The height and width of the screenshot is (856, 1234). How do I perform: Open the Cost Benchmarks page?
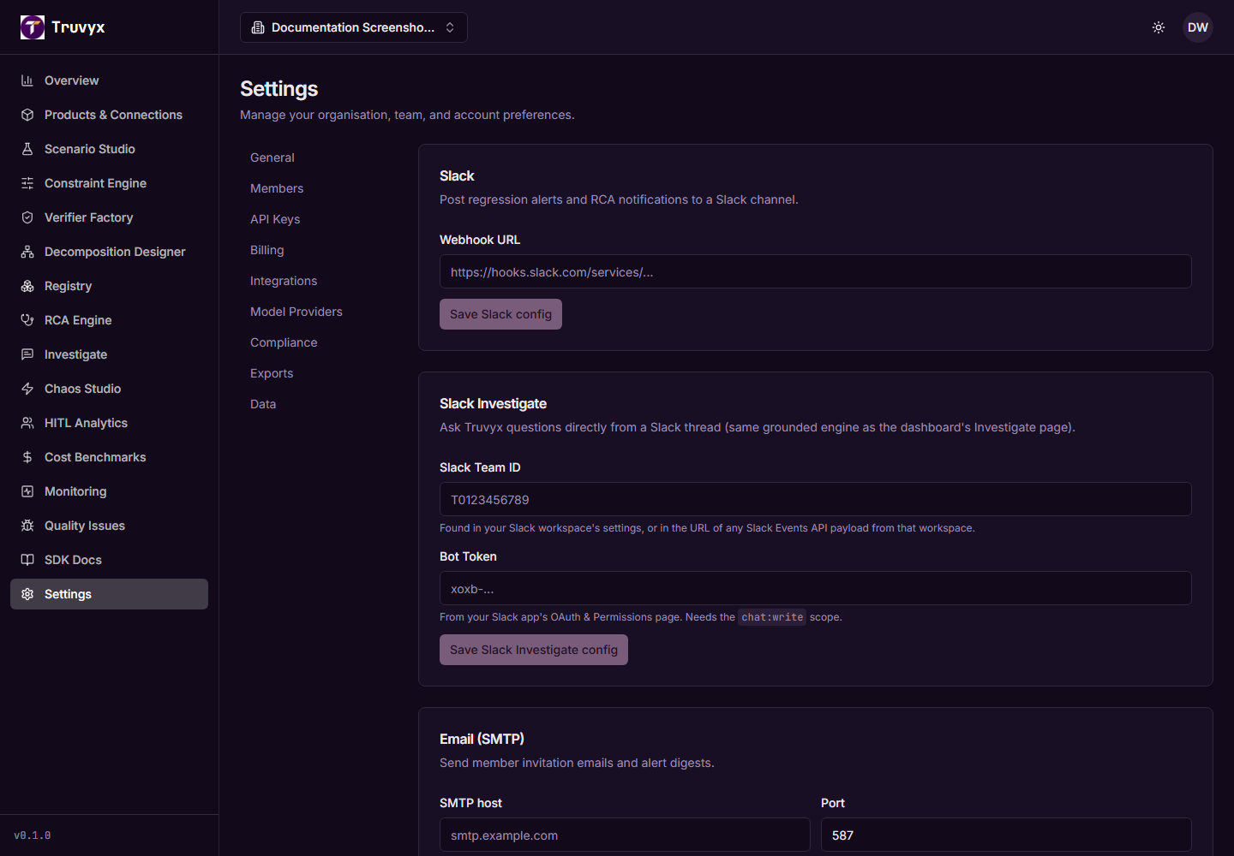[109, 457]
